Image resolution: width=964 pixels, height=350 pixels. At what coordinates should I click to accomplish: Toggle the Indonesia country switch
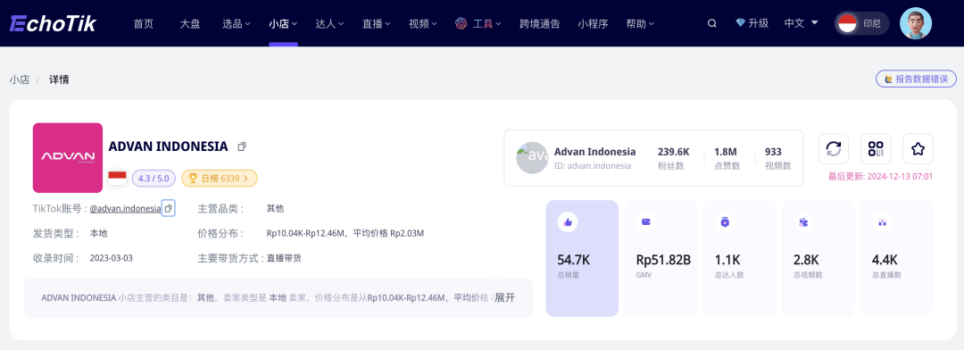click(861, 23)
